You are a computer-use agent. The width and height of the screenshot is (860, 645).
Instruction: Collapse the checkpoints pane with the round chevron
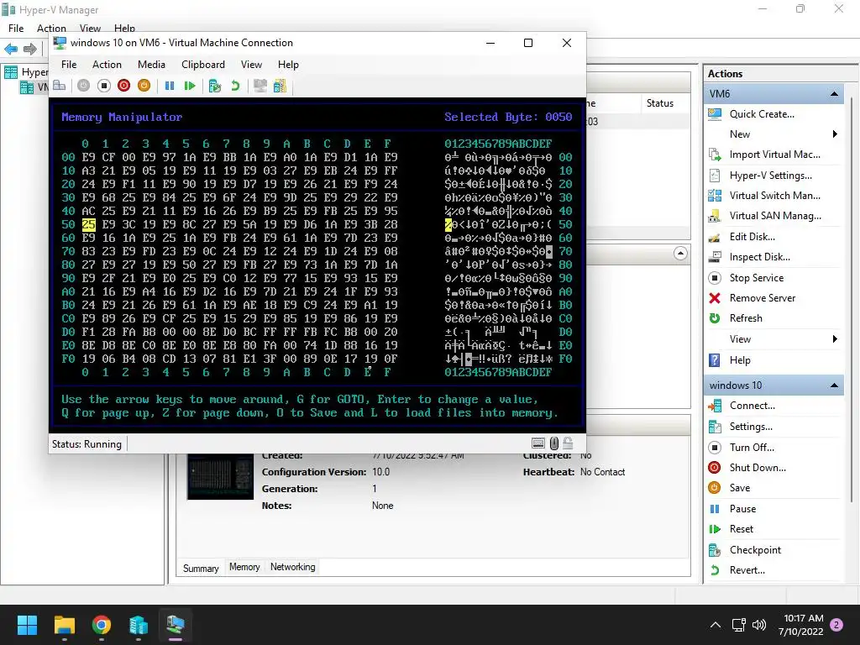(x=680, y=254)
